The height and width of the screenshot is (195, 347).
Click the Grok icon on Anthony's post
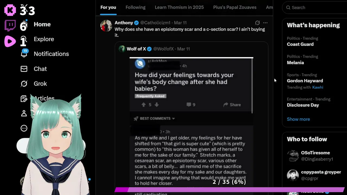point(258,23)
